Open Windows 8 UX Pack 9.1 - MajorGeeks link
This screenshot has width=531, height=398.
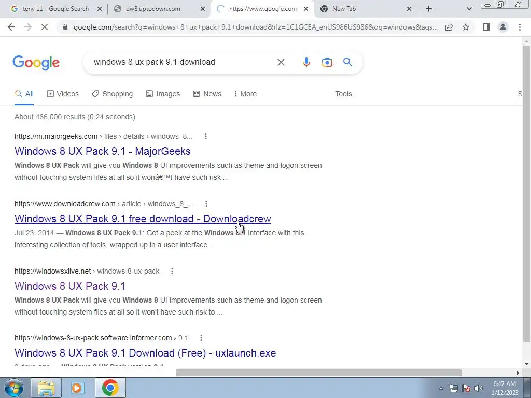click(103, 151)
